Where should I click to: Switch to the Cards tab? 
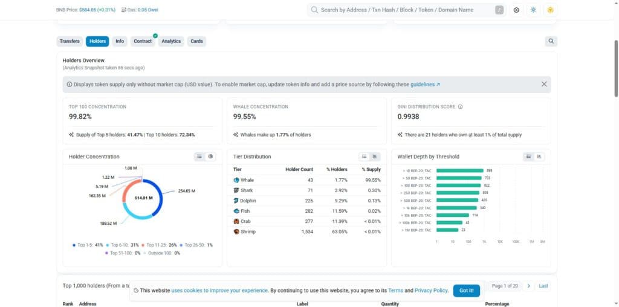pos(196,41)
